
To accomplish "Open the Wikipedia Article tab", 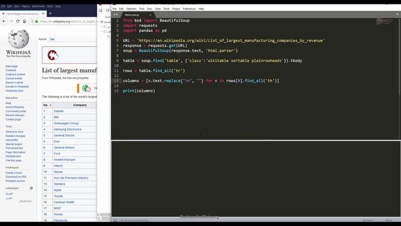I will pyautogui.click(x=42, y=39).
